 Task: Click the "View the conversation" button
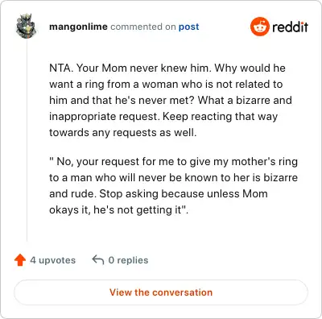click(x=161, y=292)
